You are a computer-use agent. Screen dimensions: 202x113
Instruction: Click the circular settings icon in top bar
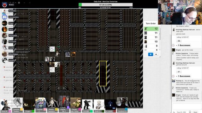pos(19,3)
